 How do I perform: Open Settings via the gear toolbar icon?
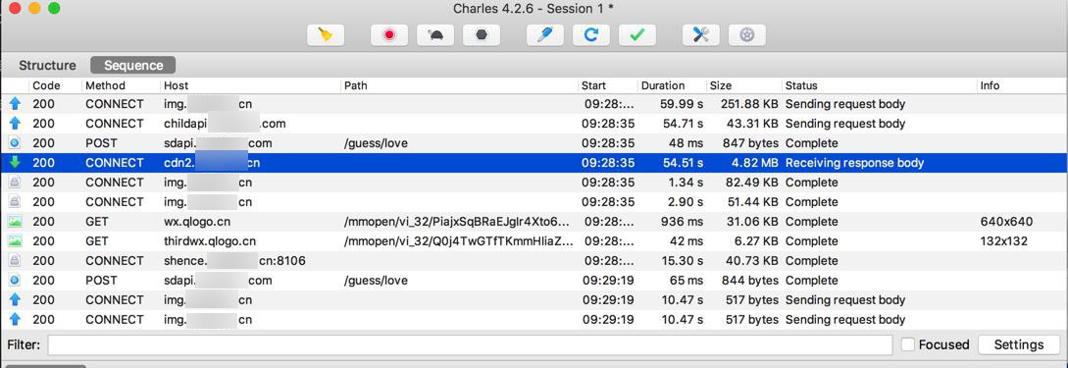click(x=747, y=34)
